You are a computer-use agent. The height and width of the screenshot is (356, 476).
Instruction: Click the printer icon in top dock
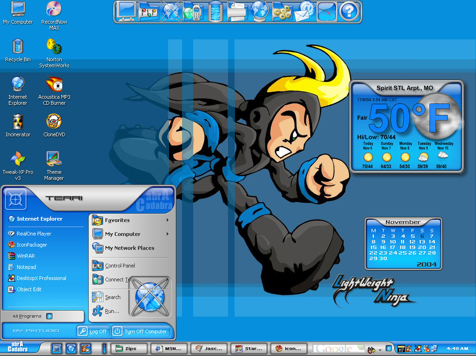pyautogui.click(x=237, y=12)
